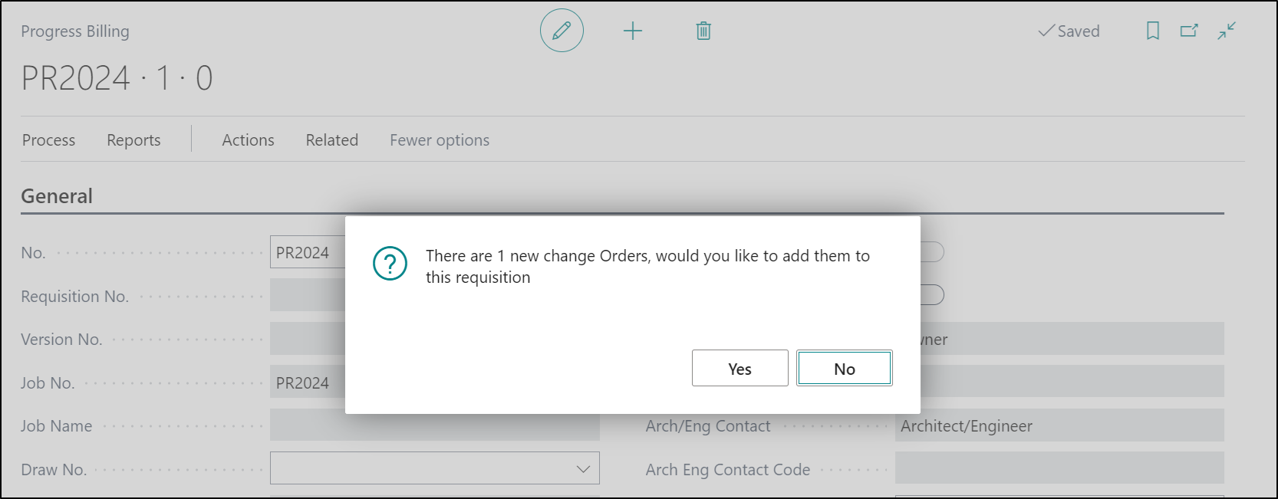Click the plus icon to create new

[632, 31]
